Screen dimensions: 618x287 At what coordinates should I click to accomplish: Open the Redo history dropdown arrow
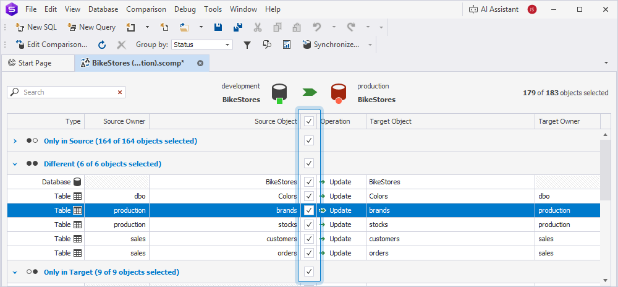point(368,27)
